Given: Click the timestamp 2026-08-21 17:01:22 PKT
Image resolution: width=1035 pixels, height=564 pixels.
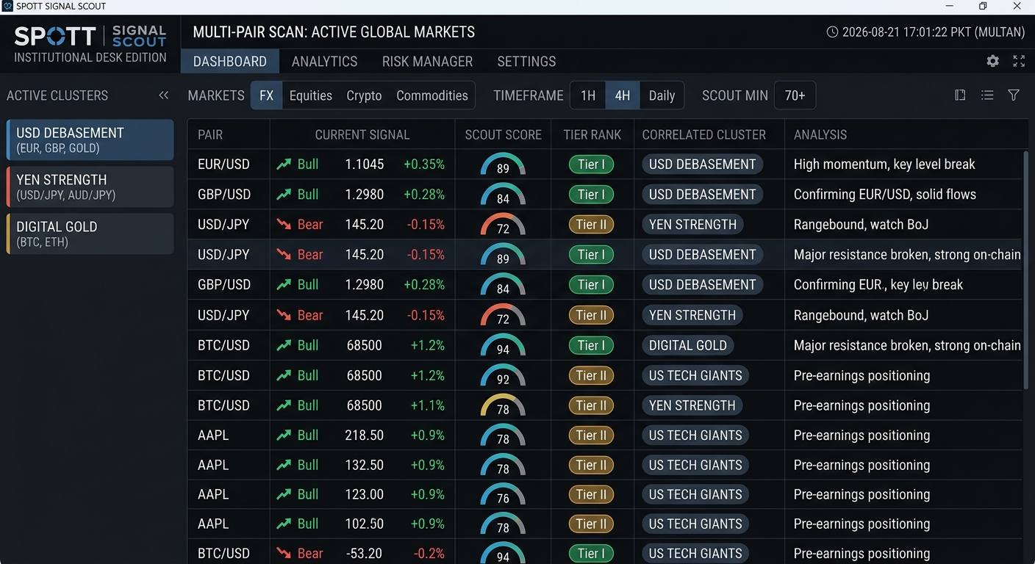Looking at the screenshot, I should click(934, 32).
